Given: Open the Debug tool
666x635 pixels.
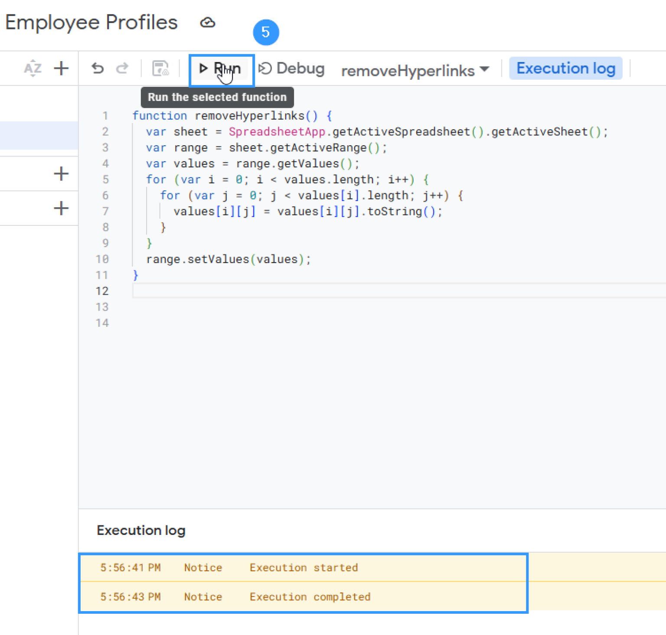Looking at the screenshot, I should (291, 68).
